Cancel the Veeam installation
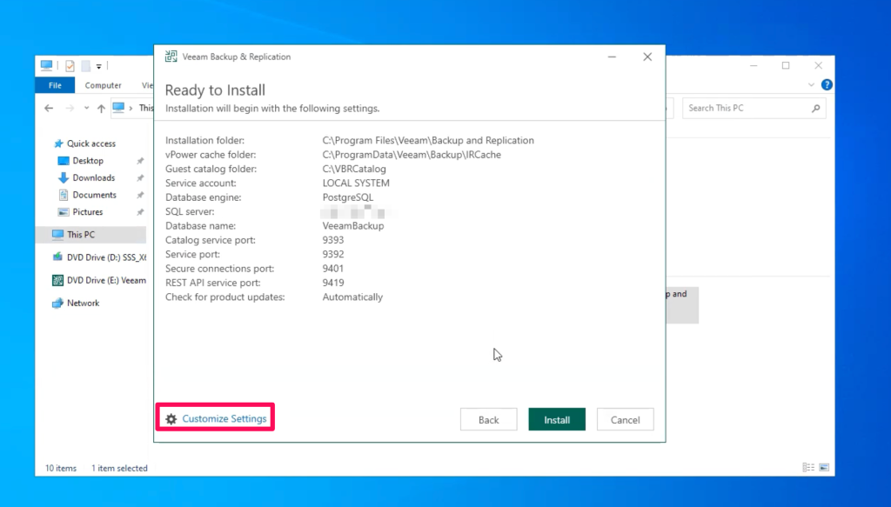Viewport: 891px width, 507px height. click(x=625, y=419)
